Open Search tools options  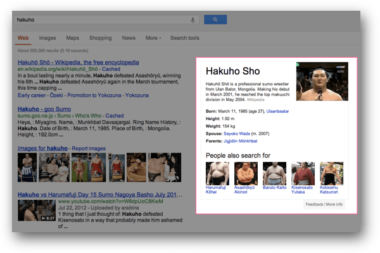tap(185, 38)
